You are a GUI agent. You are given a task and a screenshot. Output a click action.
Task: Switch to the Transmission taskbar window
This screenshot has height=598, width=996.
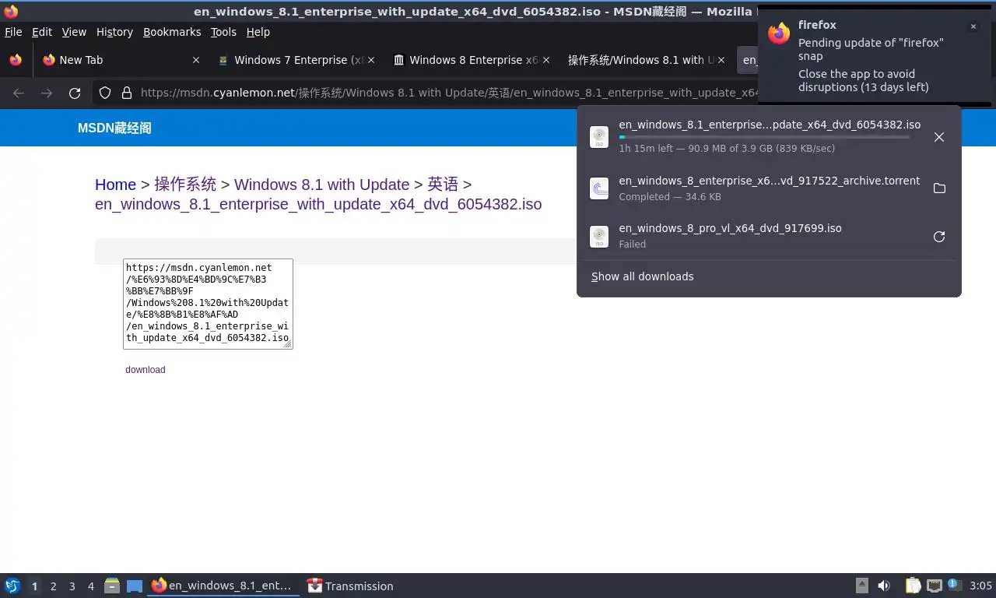(x=350, y=586)
